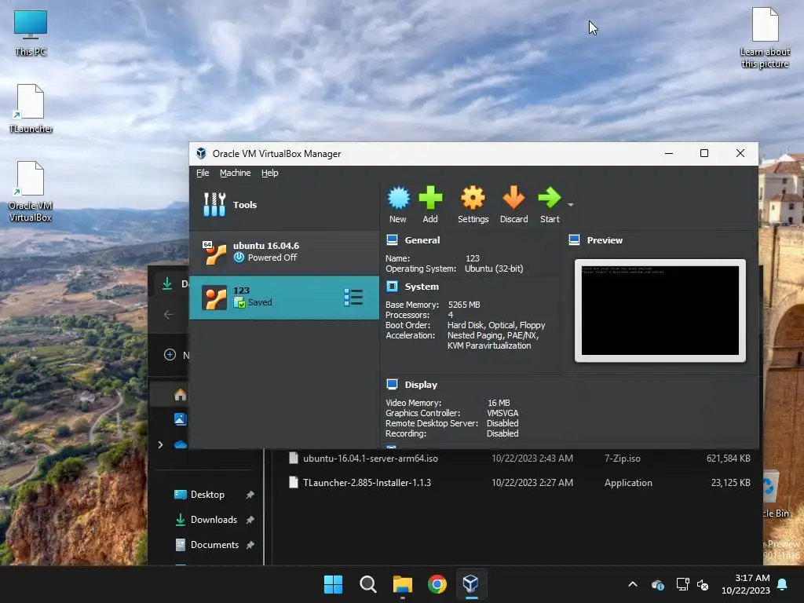Click the Explorer New plus button

(170, 354)
